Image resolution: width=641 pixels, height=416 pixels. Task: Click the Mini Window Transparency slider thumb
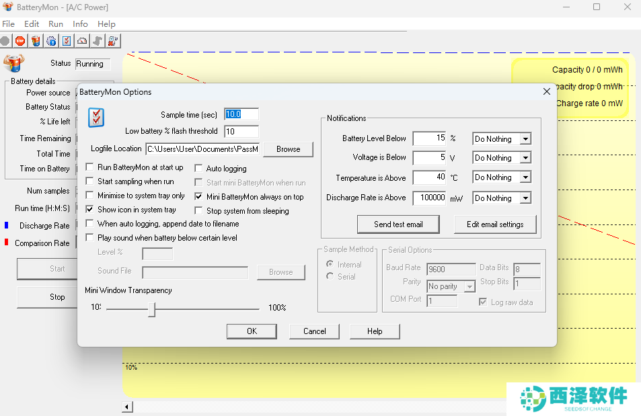point(151,309)
